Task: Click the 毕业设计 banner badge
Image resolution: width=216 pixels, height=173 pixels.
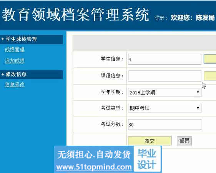Action: click(x=147, y=159)
